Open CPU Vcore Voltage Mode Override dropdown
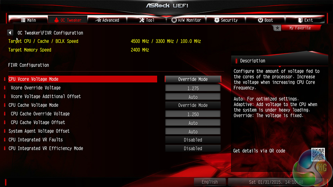Image resolution: width=333 pixels, height=187 pixels. click(193, 79)
